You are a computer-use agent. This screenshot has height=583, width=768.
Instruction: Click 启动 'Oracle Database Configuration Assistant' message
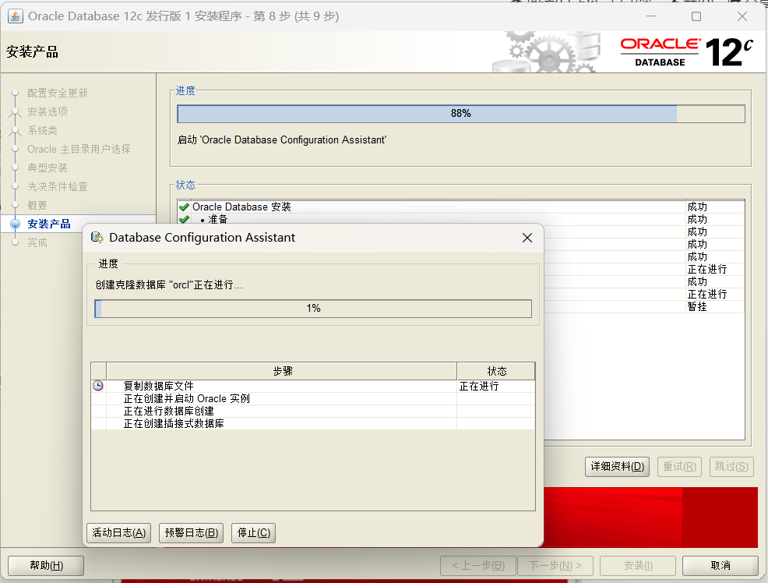pos(282,140)
